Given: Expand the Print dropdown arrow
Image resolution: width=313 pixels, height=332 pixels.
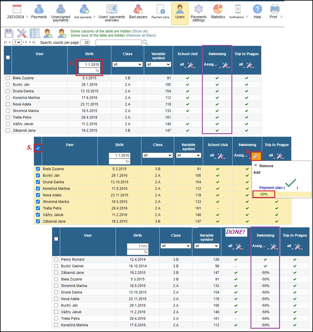Looking at the screenshot, I should click(x=281, y=17).
